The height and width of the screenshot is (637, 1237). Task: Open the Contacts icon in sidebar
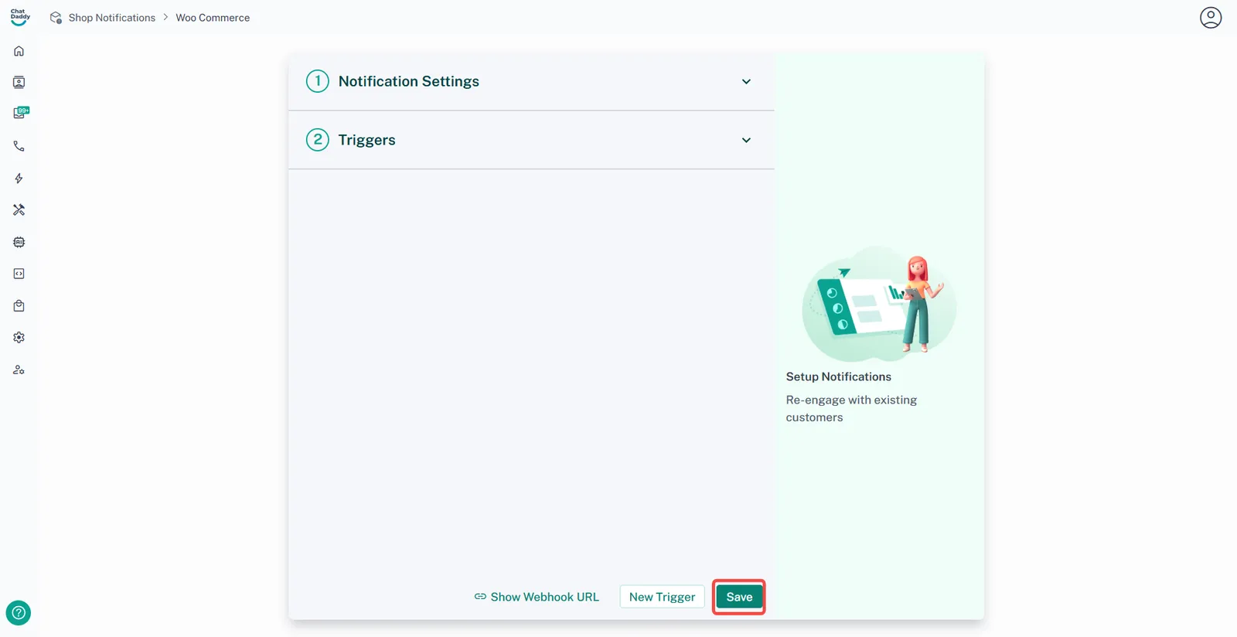(x=19, y=83)
